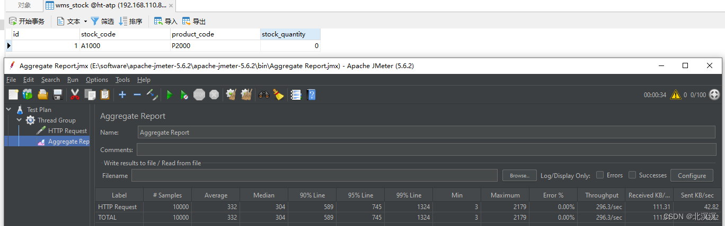
Task: Click the binoculars Search icon
Action: [263, 95]
